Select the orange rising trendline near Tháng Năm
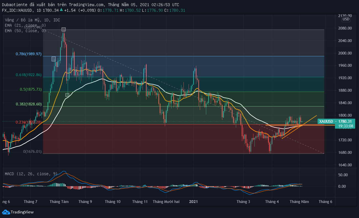The width and height of the screenshot is (359, 218). point(299,127)
